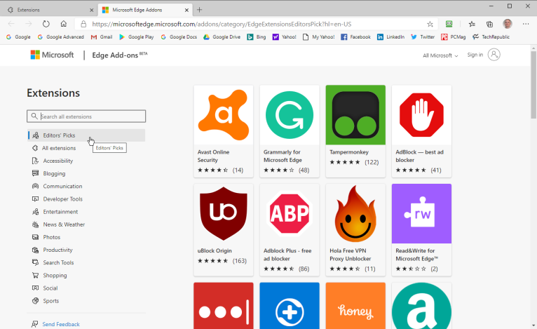Click the Search all extensions field
This screenshot has width=537, height=329.
86,116
